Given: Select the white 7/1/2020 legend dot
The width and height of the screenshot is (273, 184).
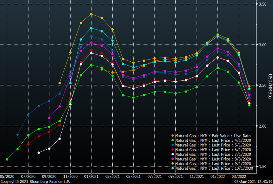Looking at the screenshot, I should click(172, 154).
